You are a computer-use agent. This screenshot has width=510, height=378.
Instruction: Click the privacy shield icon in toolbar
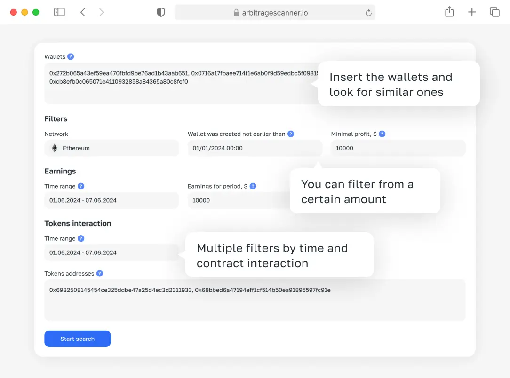(x=161, y=13)
